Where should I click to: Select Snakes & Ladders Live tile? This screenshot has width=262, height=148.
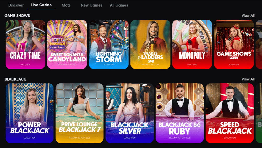pos(150,44)
